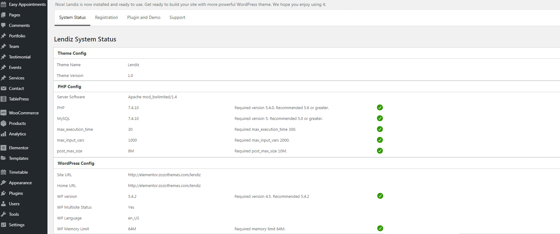This screenshot has height=234, width=560.
Task: Click the Plugins plug icon
Action: (3, 193)
